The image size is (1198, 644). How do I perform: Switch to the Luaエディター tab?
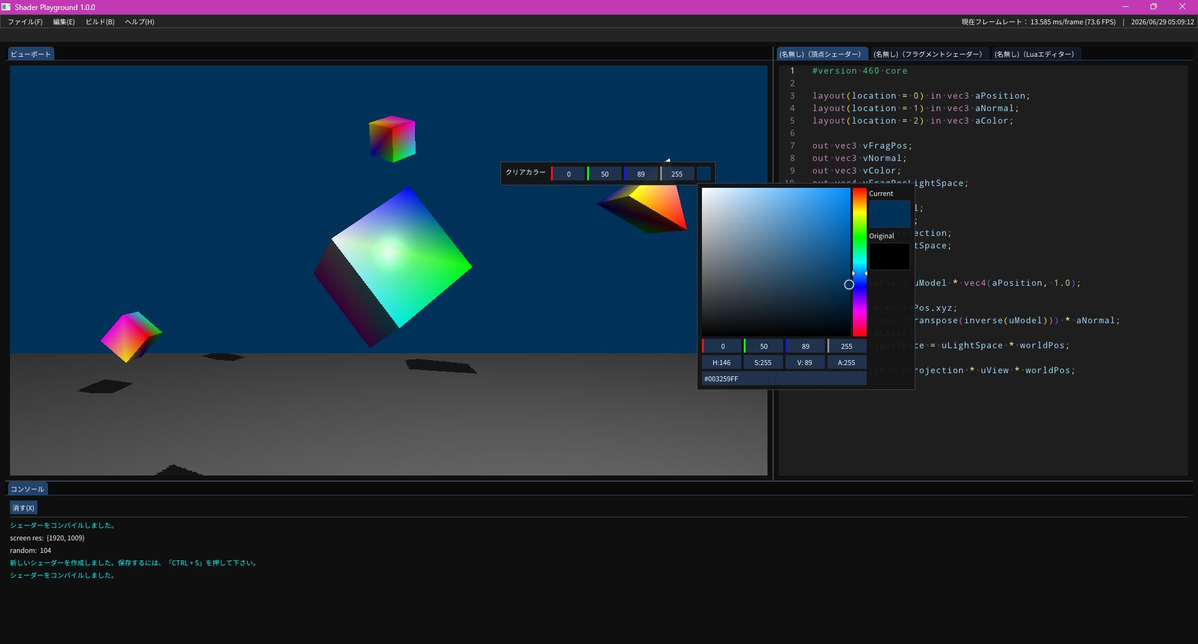click(x=1036, y=54)
